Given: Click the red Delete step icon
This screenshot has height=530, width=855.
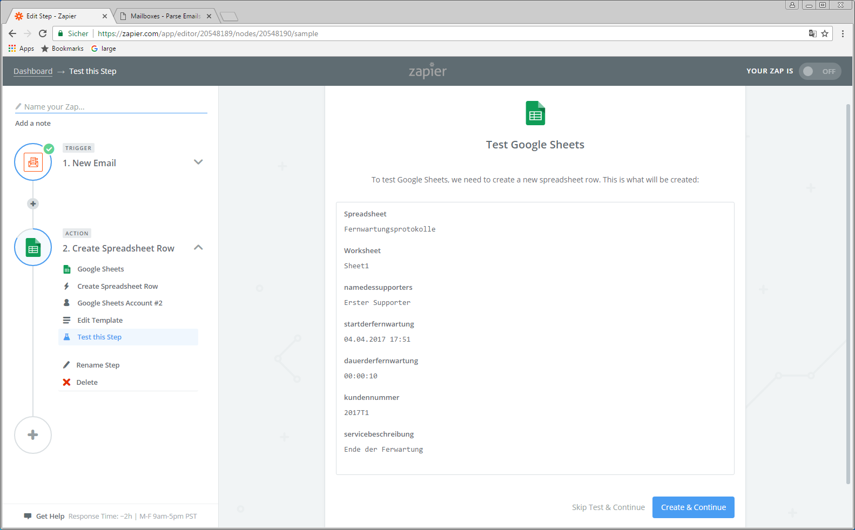Looking at the screenshot, I should point(66,382).
